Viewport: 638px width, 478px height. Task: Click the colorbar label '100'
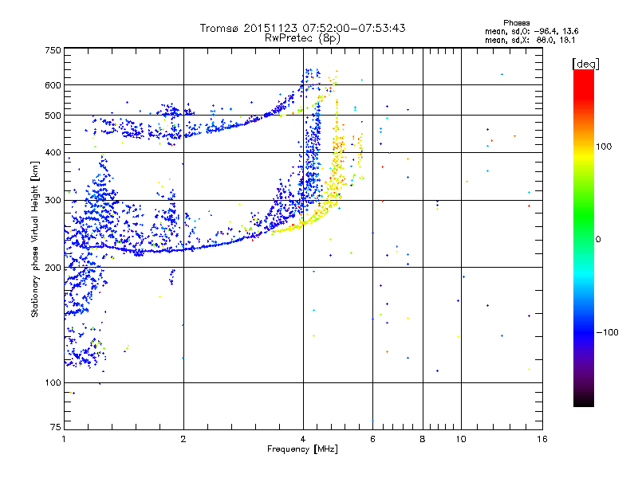pos(604,147)
